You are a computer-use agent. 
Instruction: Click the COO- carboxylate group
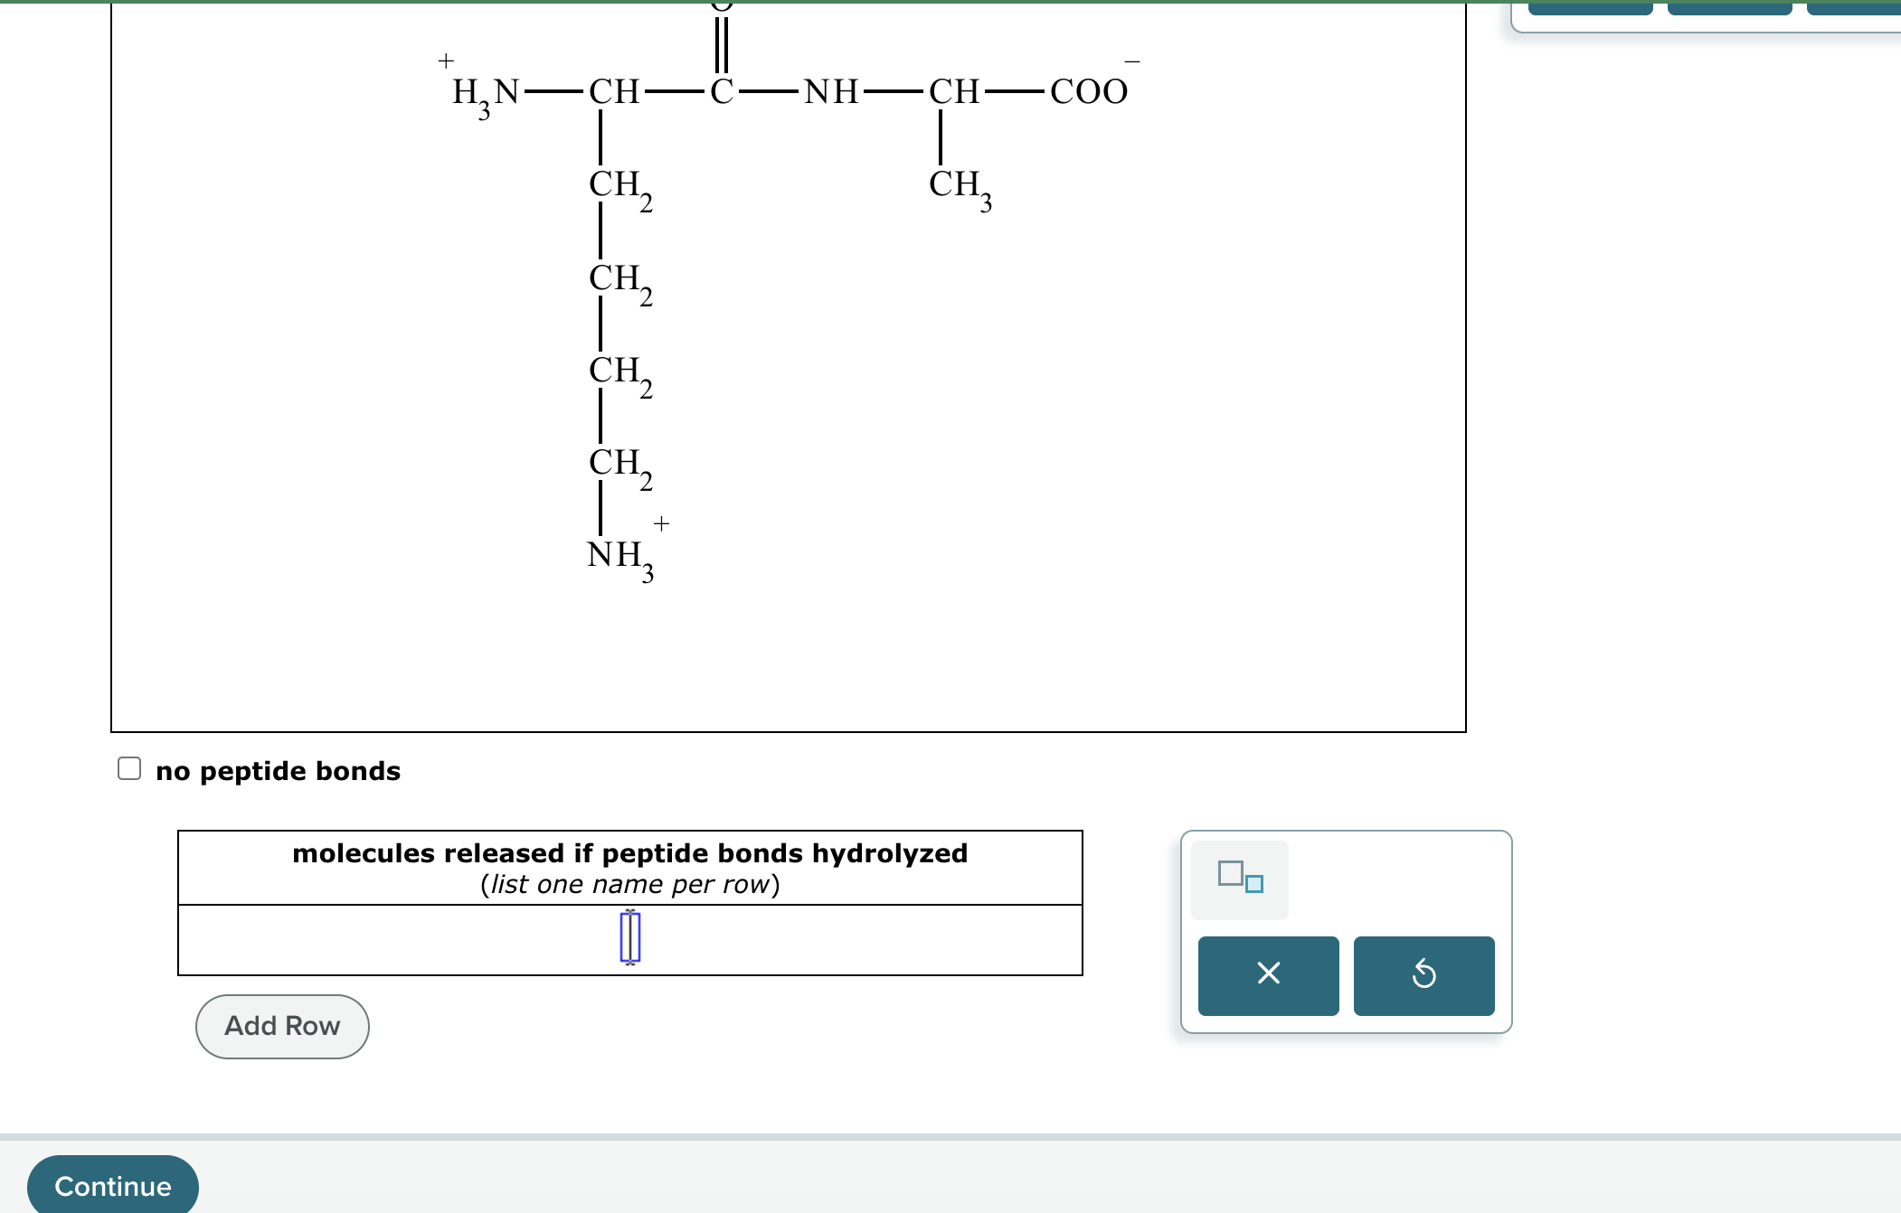coord(1089,91)
